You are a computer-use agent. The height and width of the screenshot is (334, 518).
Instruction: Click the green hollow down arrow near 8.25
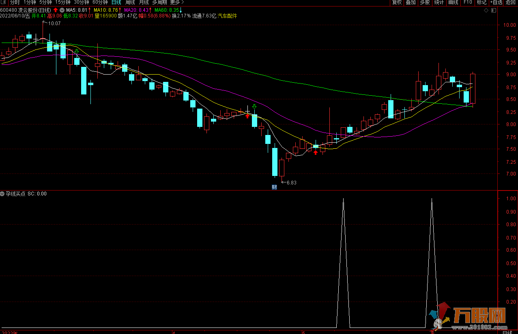[x=254, y=107]
